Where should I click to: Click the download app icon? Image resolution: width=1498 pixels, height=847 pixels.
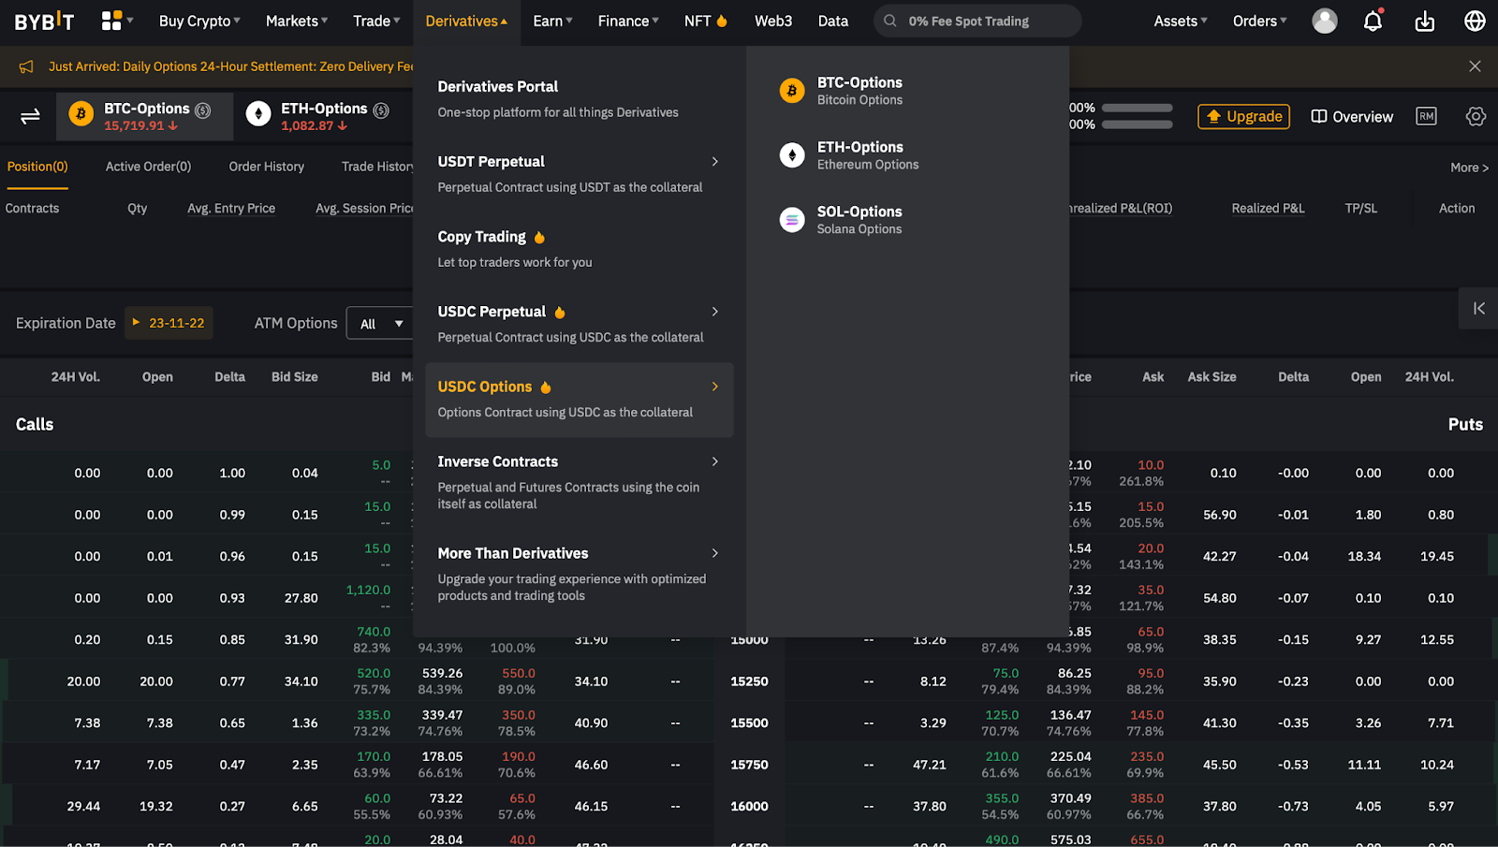click(1425, 21)
